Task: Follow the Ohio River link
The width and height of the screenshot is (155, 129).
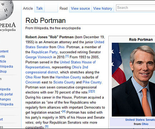Action: (33, 77)
